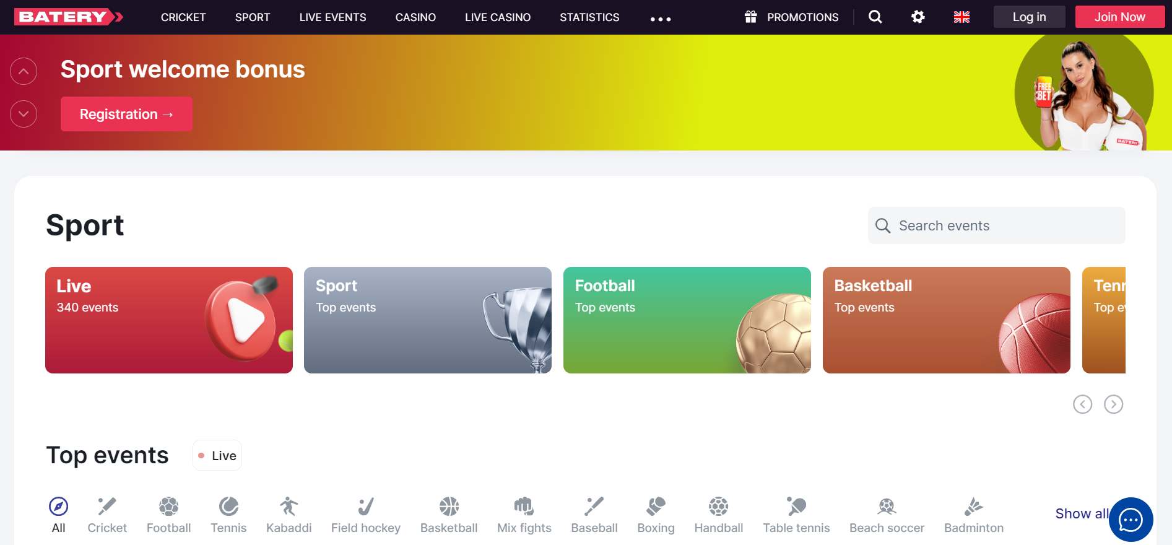Show the next banner slide
This screenshot has height=545, width=1172.
[x=24, y=114]
